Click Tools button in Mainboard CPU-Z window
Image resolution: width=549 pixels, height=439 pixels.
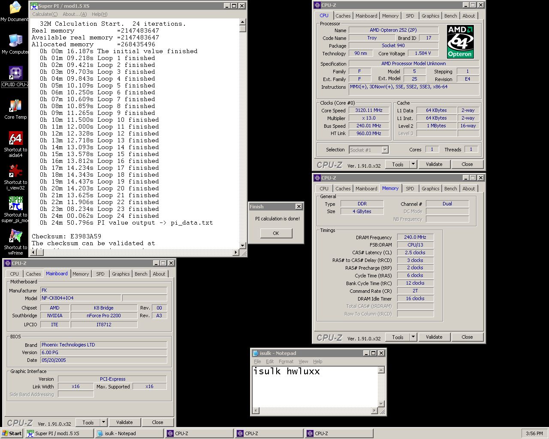tap(88, 422)
